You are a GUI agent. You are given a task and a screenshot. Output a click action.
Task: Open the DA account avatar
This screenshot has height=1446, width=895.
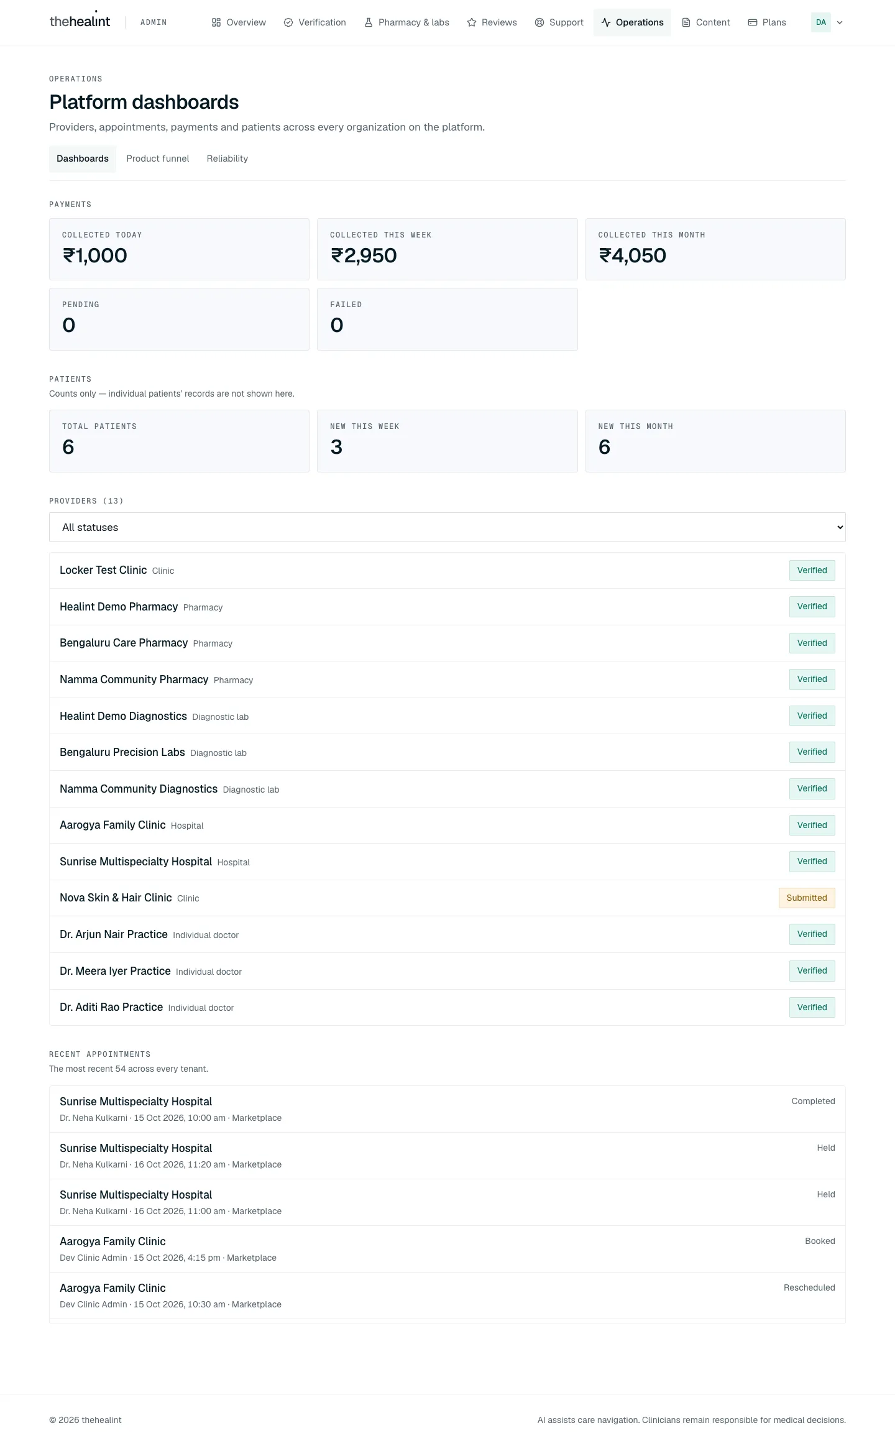tap(821, 22)
